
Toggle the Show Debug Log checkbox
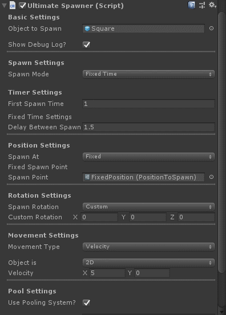87,44
